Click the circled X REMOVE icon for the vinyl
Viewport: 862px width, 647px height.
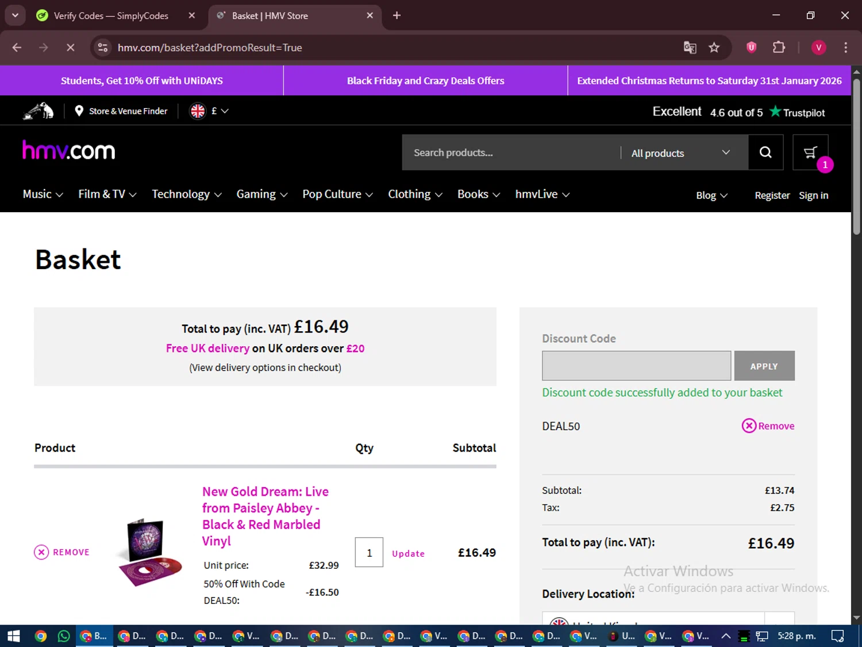point(41,552)
